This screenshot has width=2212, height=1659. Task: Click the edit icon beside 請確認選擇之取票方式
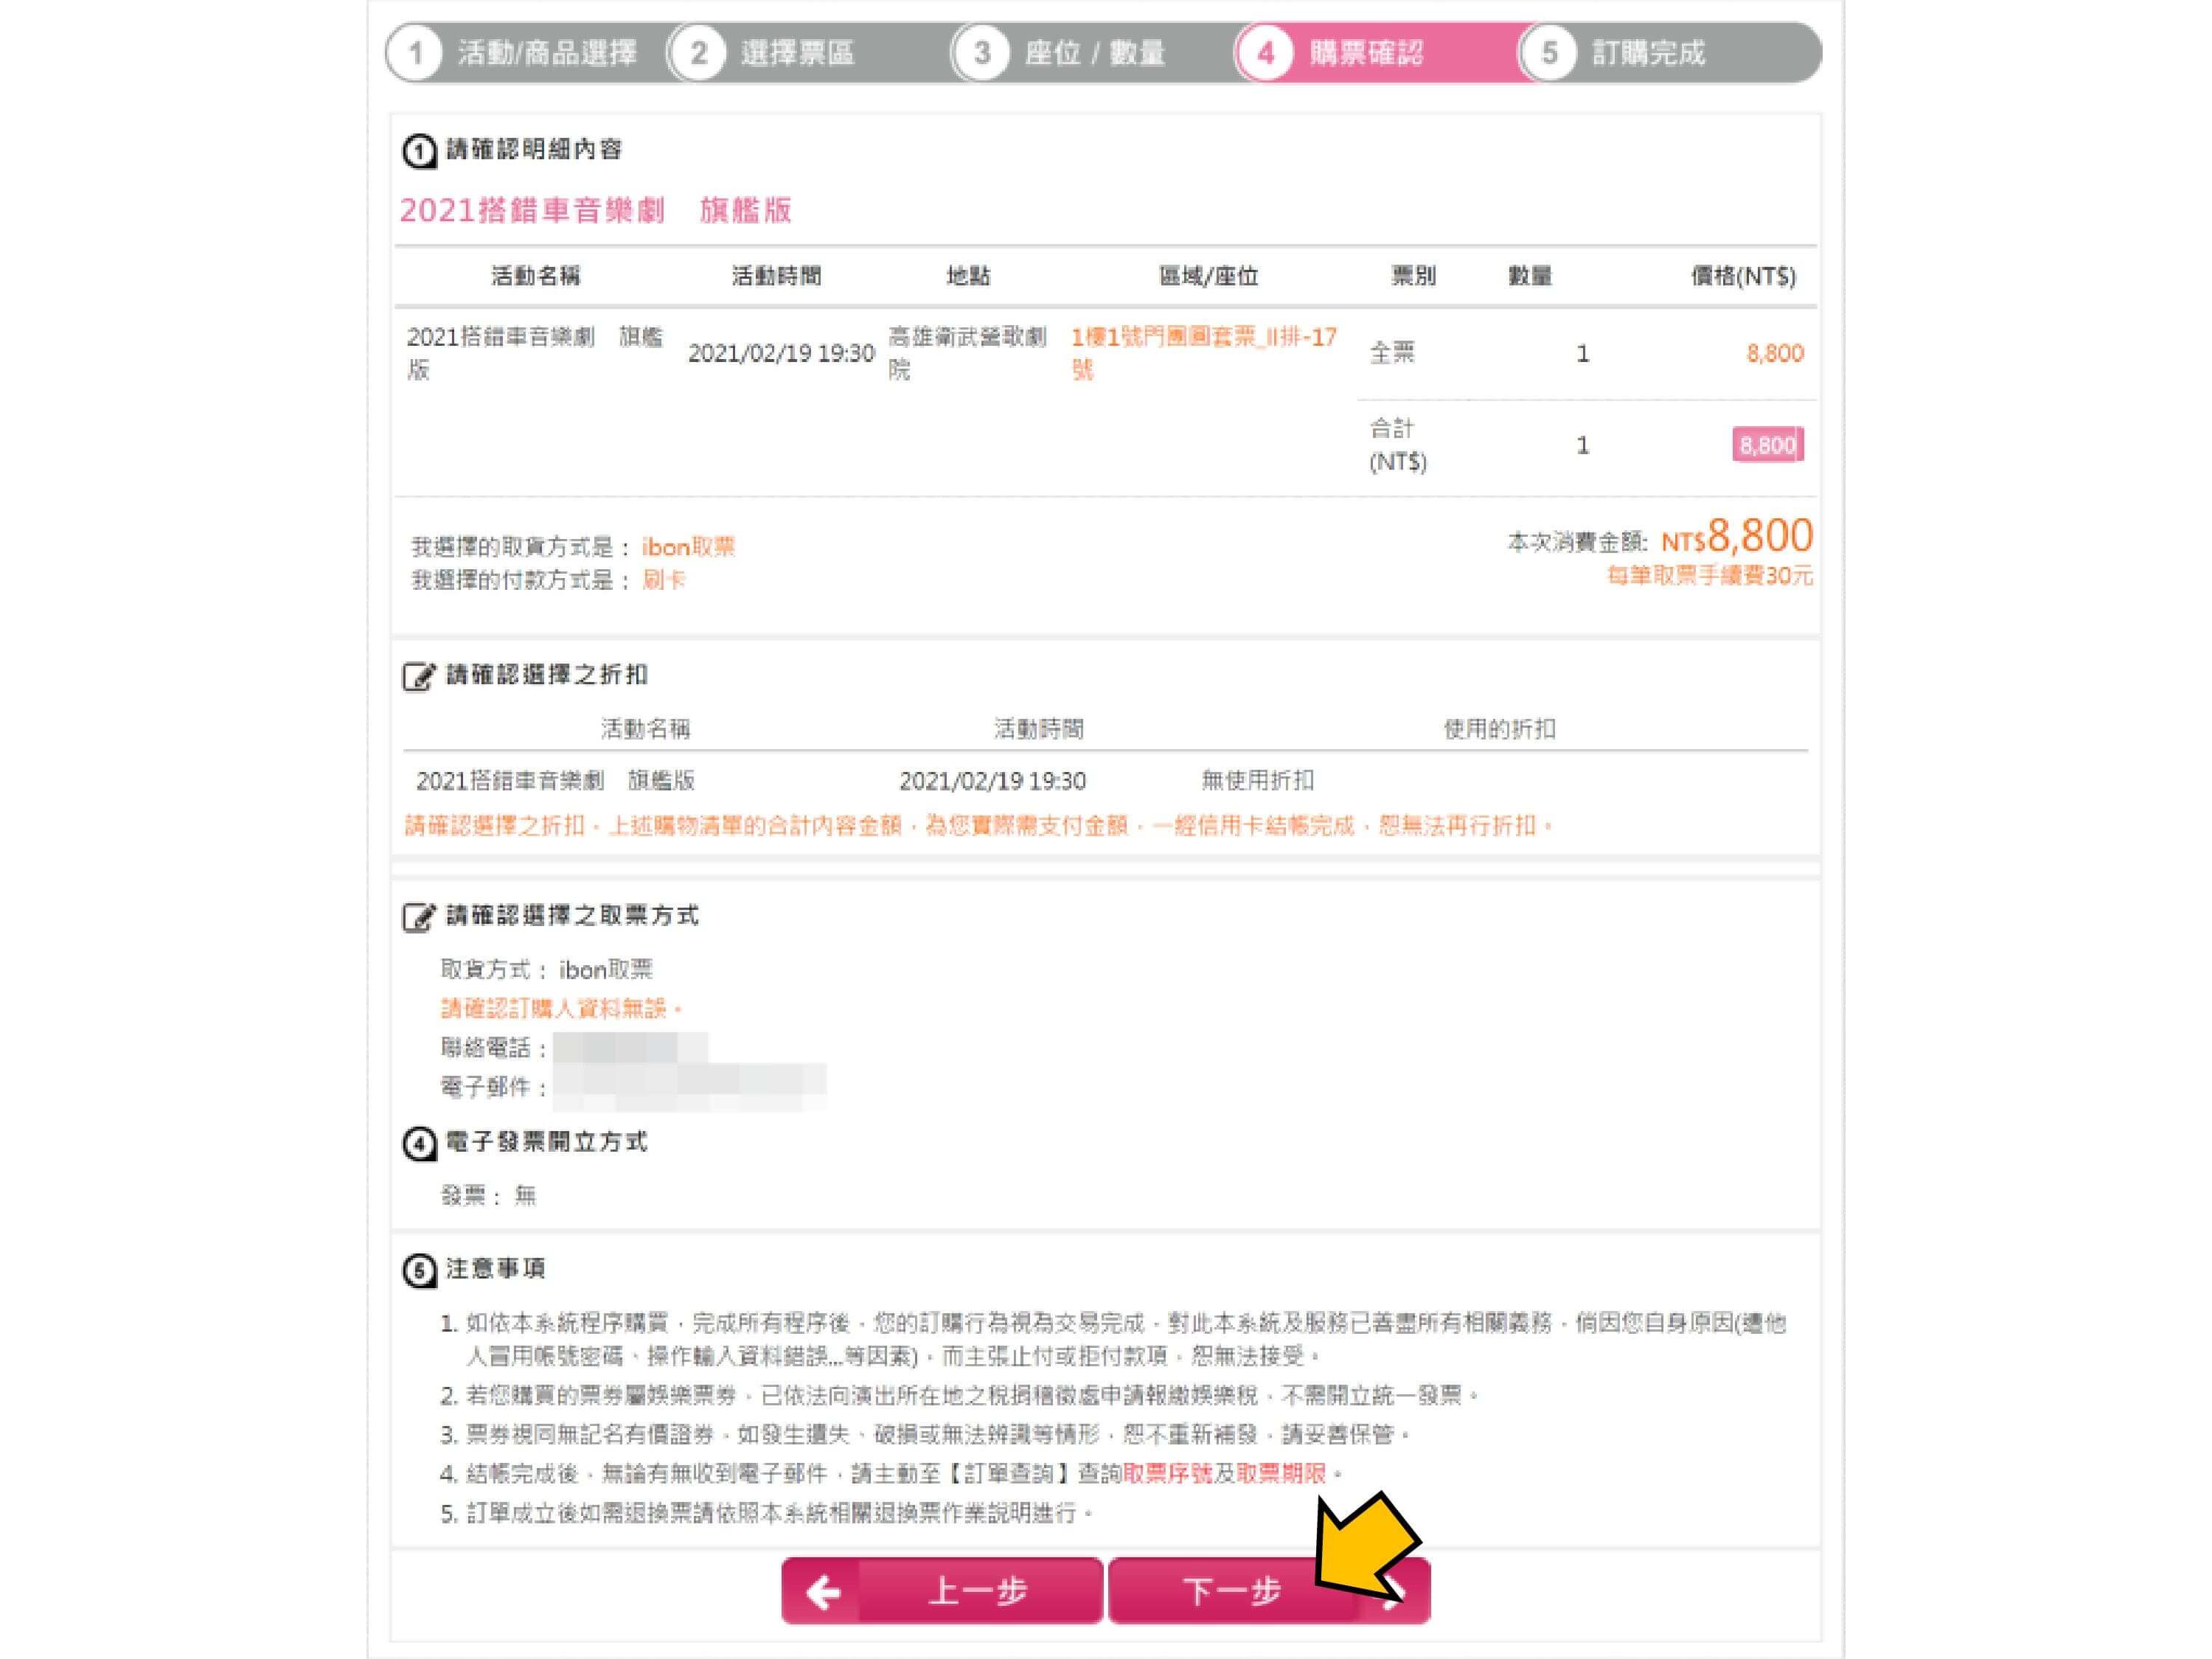click(419, 916)
